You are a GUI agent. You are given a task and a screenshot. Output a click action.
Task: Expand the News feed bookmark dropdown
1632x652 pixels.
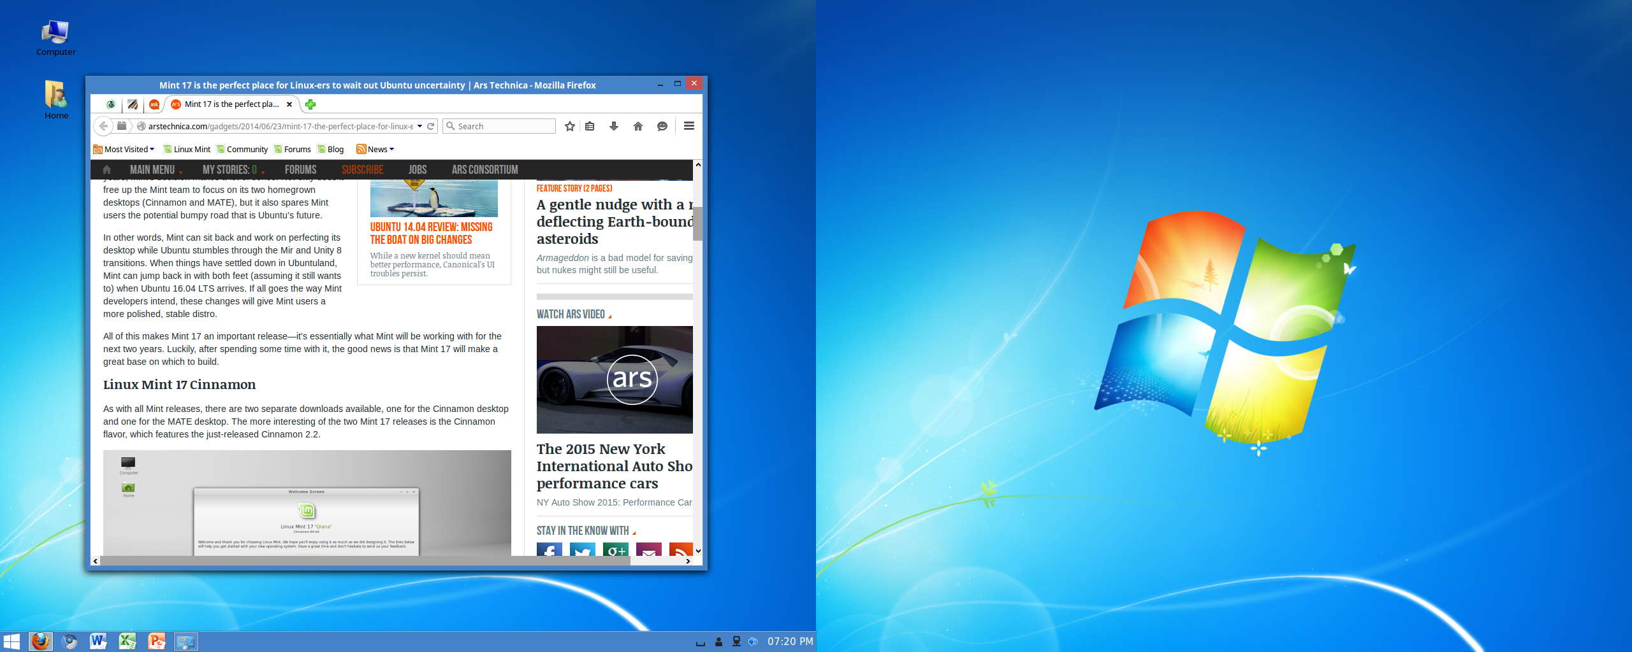tap(375, 149)
